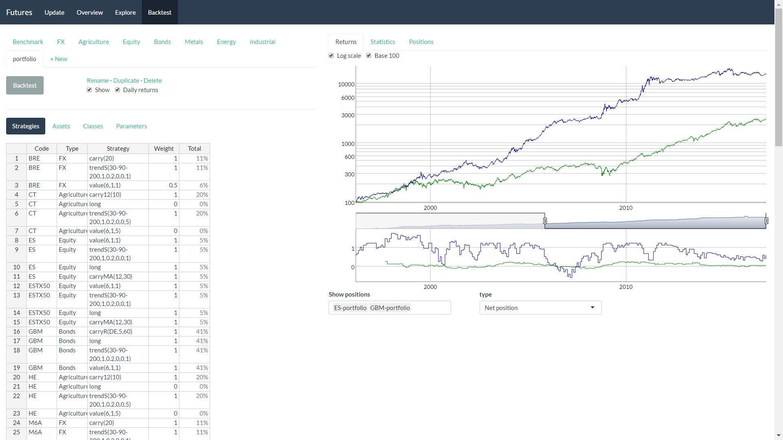Viewport: 783px width, 440px height.
Task: Click the Show positions tag field
Action: pos(430,308)
